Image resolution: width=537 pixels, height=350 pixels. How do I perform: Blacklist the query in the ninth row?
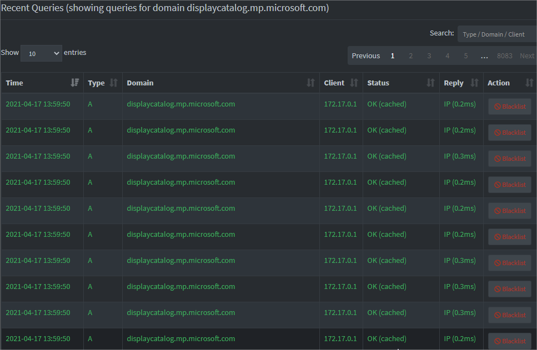point(510,315)
